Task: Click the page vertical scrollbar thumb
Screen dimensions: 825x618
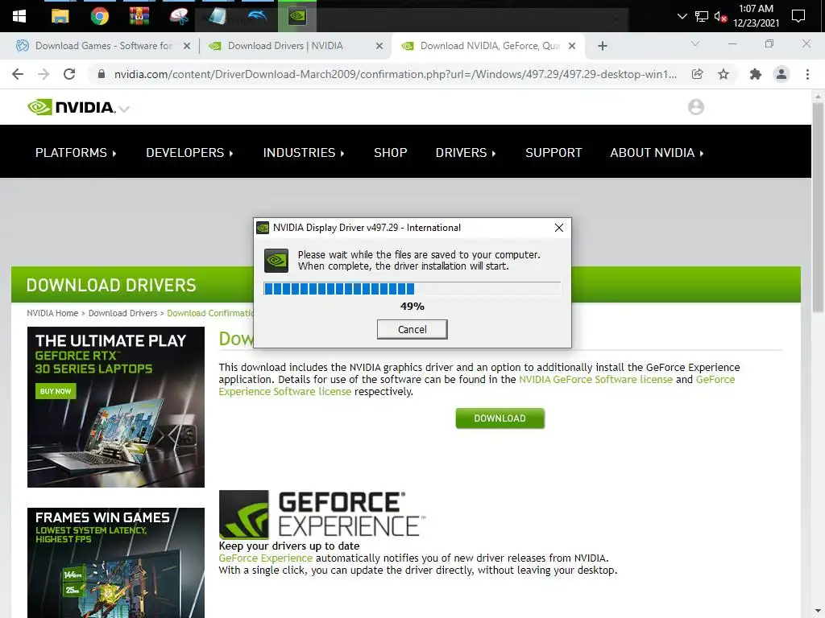Action: pos(818,208)
